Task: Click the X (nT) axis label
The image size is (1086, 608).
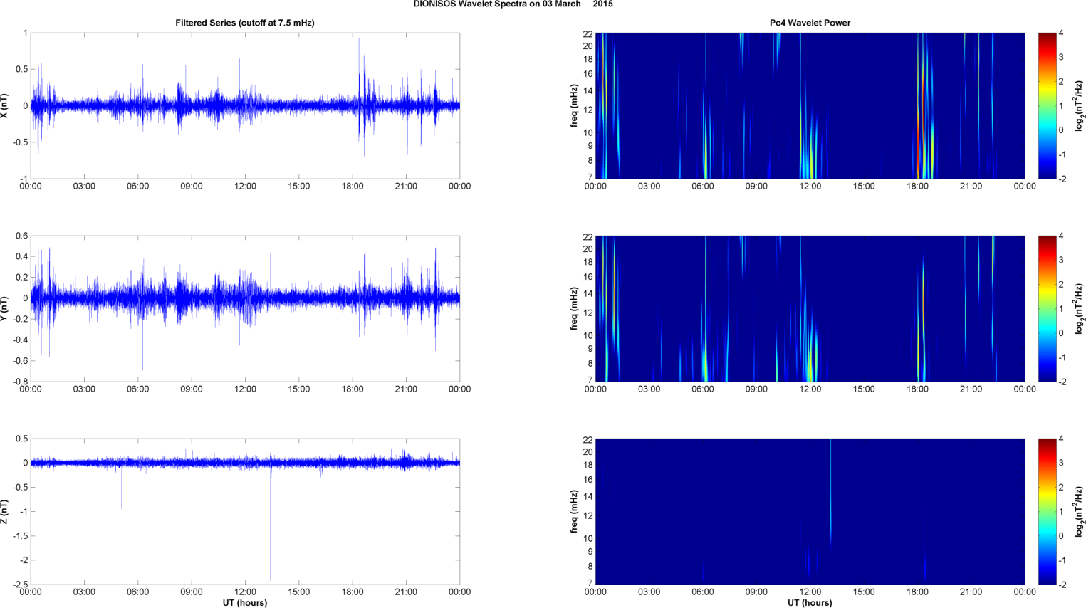Action: point(4,105)
